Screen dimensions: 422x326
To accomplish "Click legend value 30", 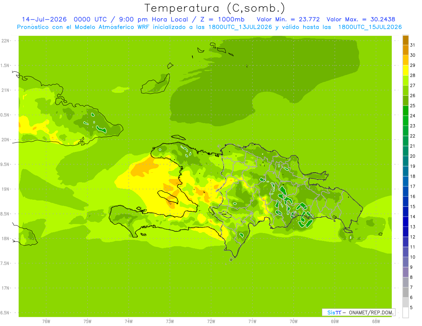I will point(413,55).
